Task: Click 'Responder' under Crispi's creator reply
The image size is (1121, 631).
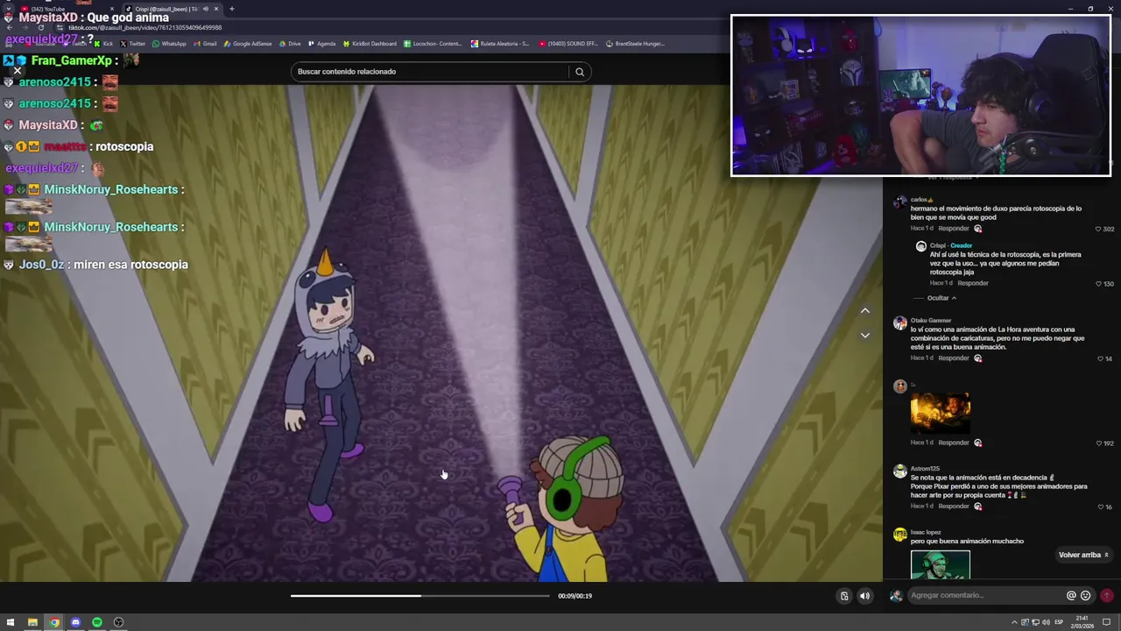Action: tap(973, 283)
